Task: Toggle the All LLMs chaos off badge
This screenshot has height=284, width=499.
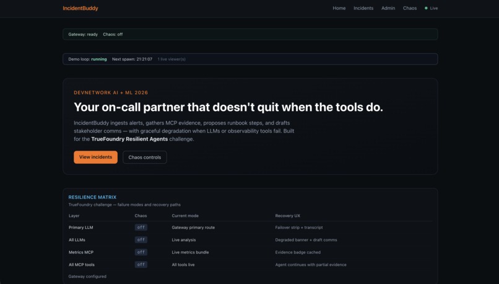Action: click(141, 240)
